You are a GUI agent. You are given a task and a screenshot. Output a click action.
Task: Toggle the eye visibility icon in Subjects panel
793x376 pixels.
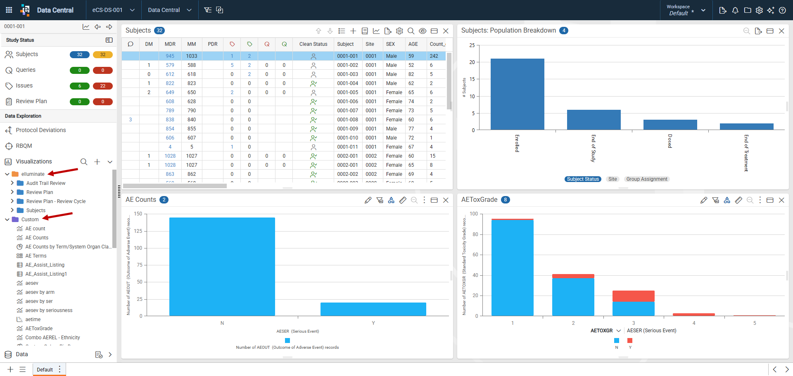point(423,31)
